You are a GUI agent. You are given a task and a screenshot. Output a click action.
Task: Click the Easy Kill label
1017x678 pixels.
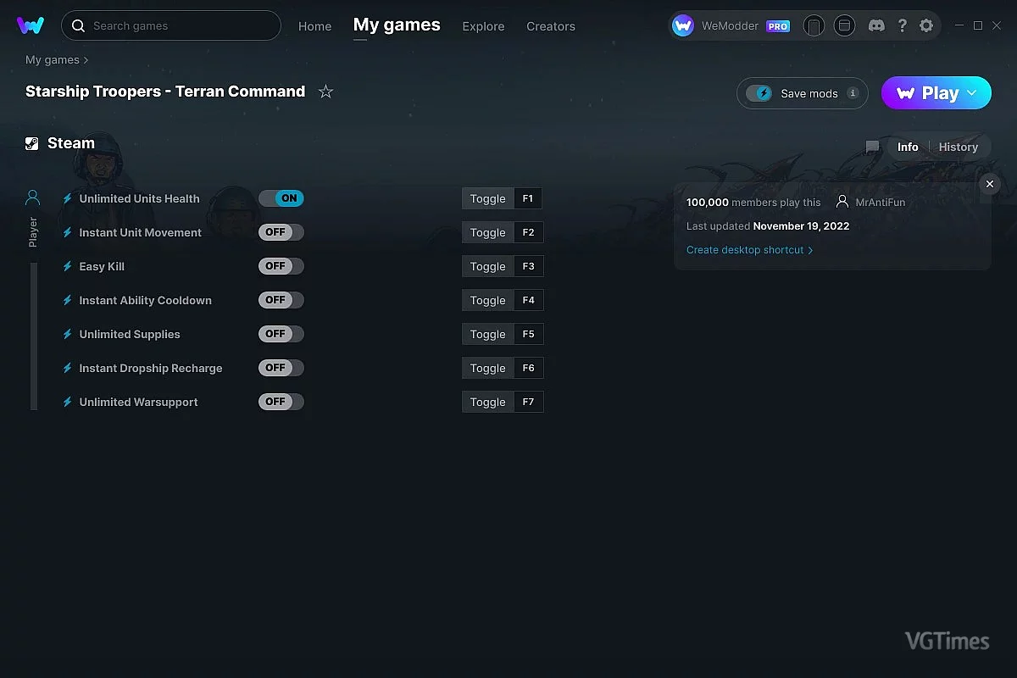[102, 266]
